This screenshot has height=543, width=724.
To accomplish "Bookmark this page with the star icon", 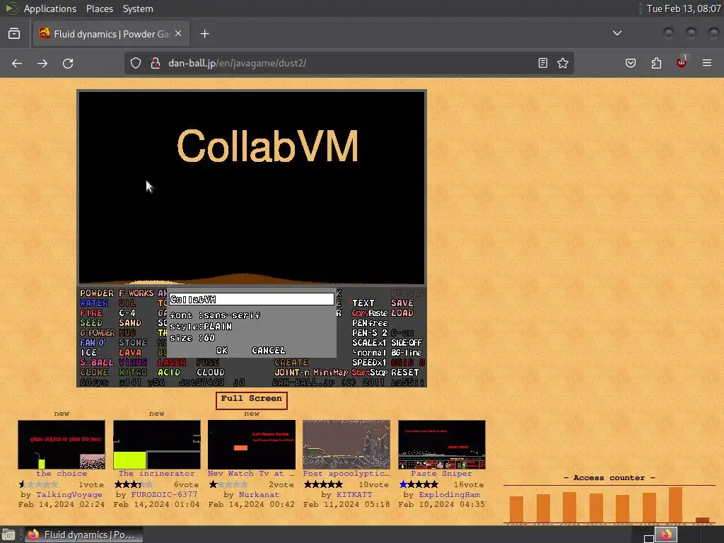I will coord(562,63).
